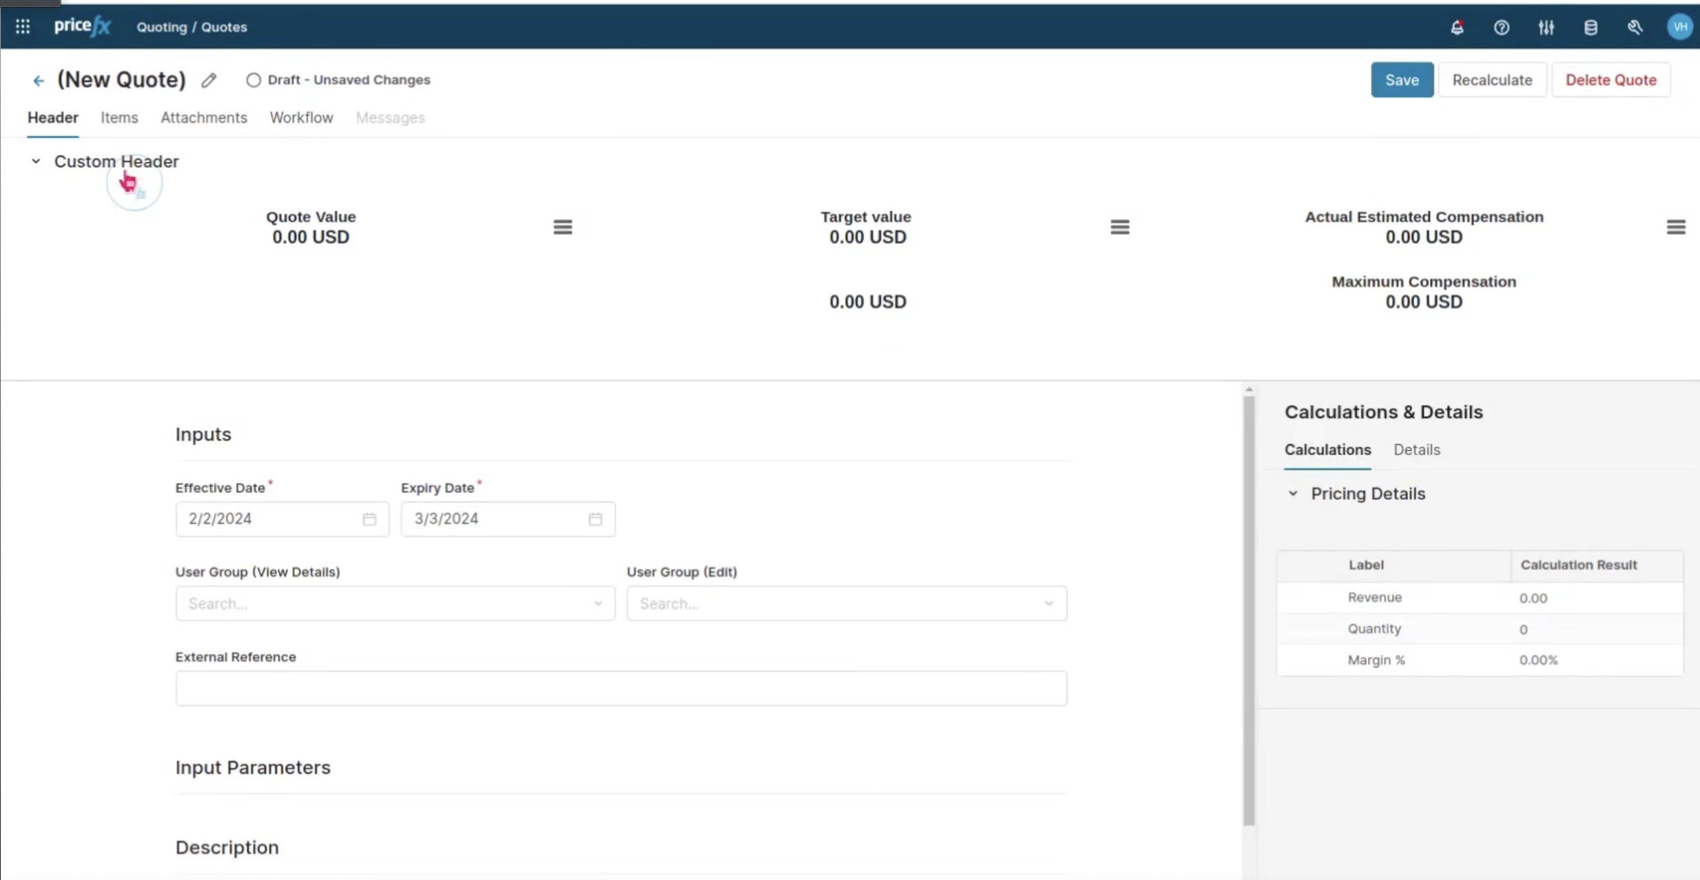1700x880 pixels.
Task: Open Quote Value hamburger menu
Action: 563,227
